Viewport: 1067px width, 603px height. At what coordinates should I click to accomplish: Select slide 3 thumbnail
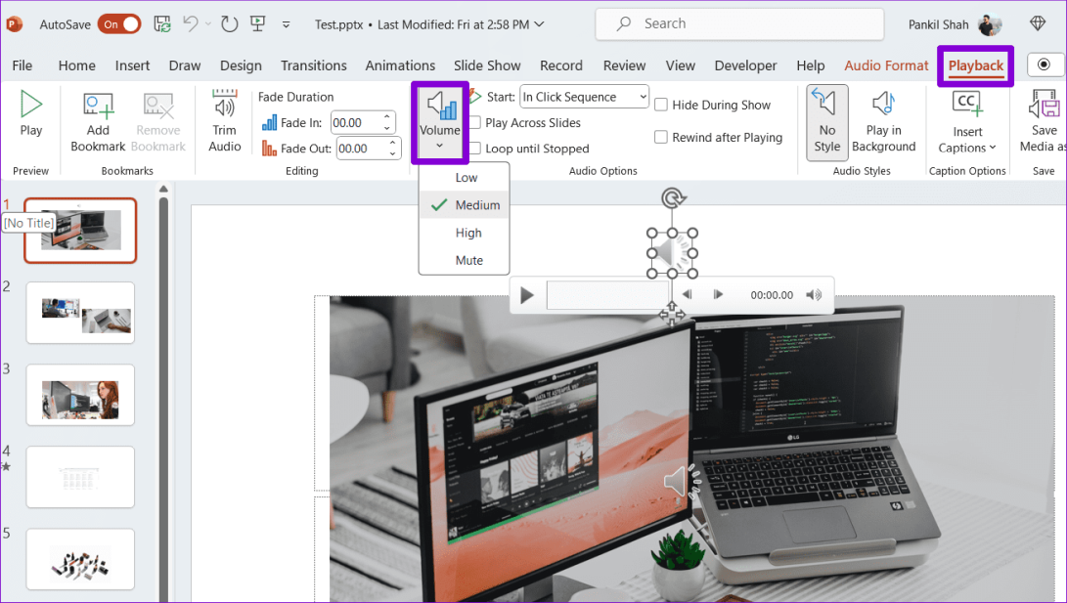80,395
